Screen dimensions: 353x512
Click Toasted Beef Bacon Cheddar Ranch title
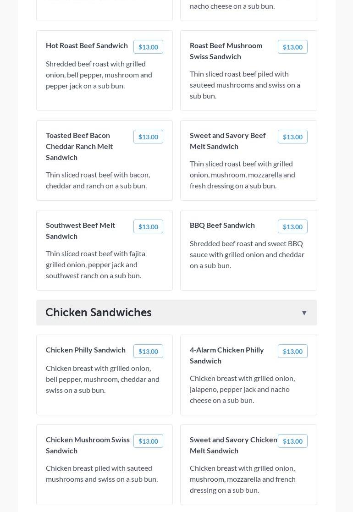tap(79, 146)
